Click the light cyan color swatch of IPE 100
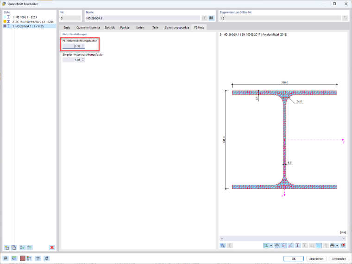This screenshot has width=352, height=264. (x=5, y=17)
